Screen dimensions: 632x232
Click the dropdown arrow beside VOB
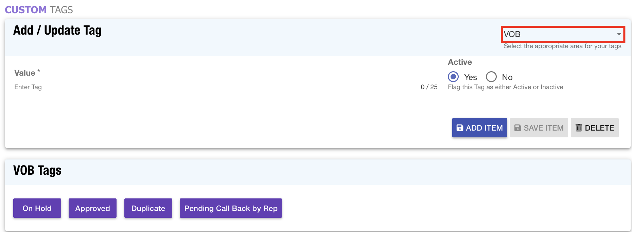click(x=619, y=34)
